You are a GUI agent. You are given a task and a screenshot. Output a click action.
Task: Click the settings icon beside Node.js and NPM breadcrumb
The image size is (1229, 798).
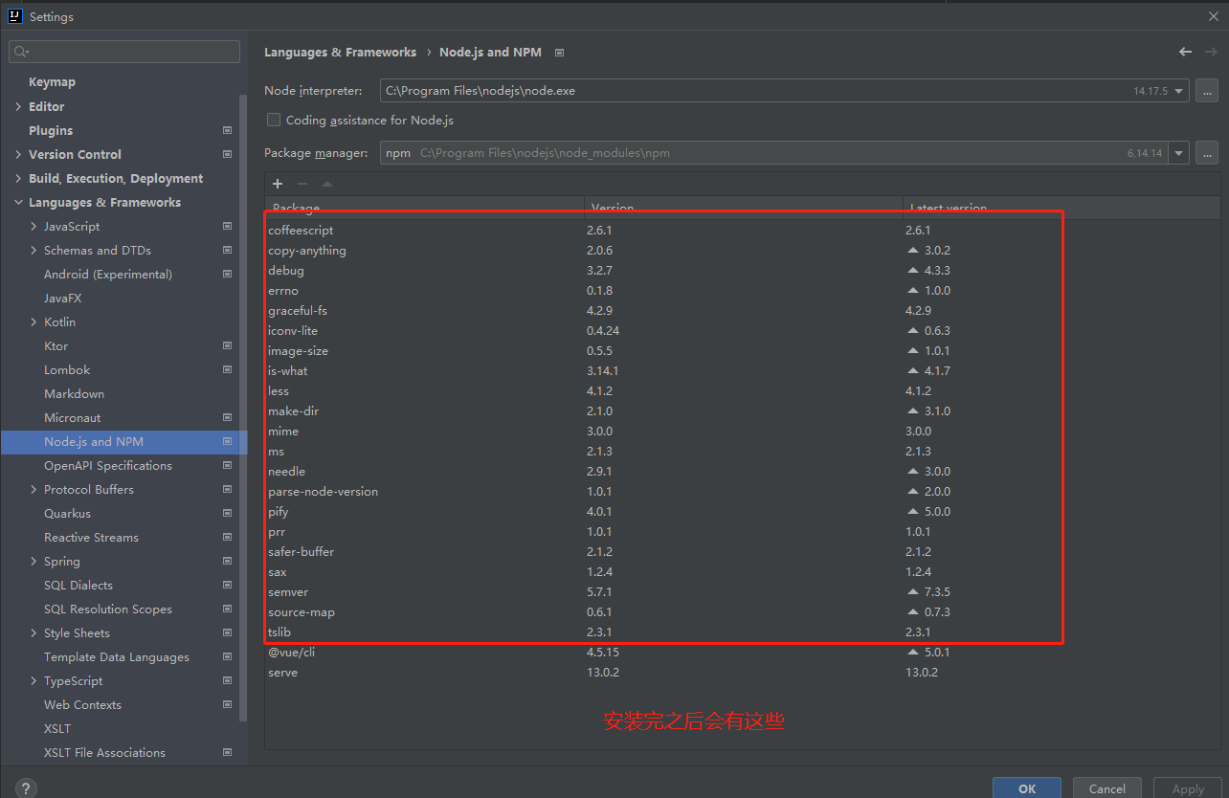559,53
